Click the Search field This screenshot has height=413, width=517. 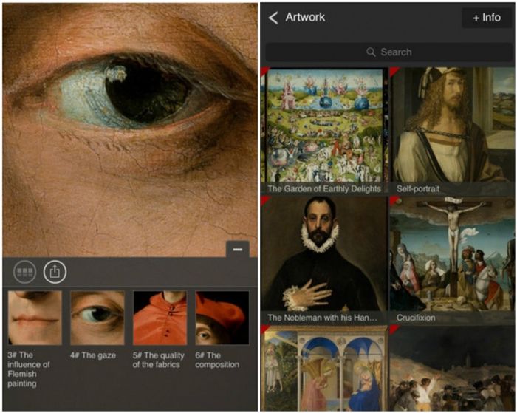coord(389,52)
